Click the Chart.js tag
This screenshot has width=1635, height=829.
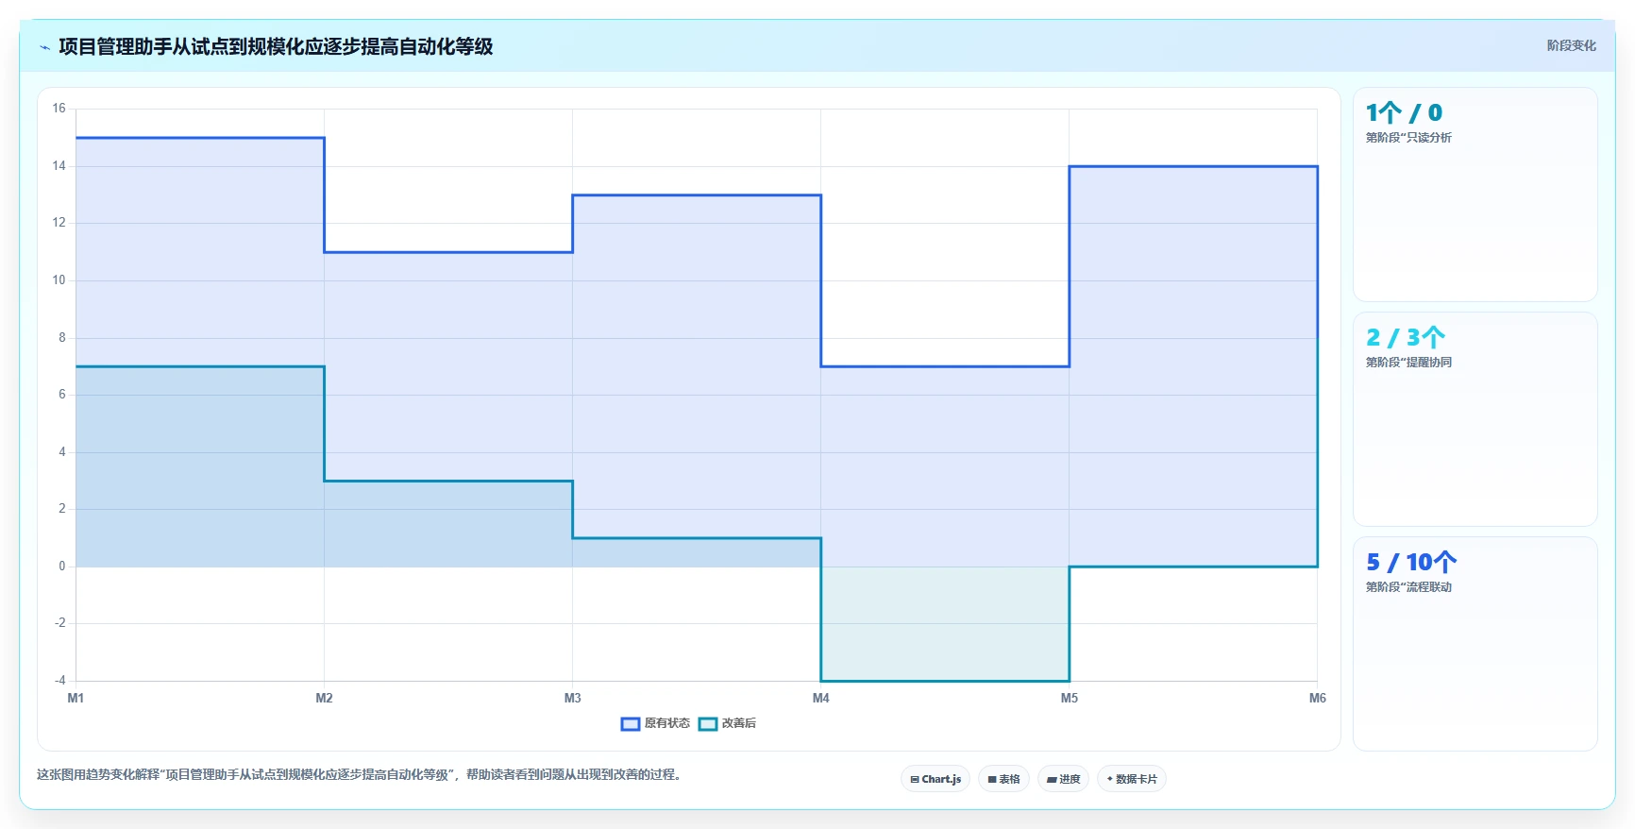935,779
